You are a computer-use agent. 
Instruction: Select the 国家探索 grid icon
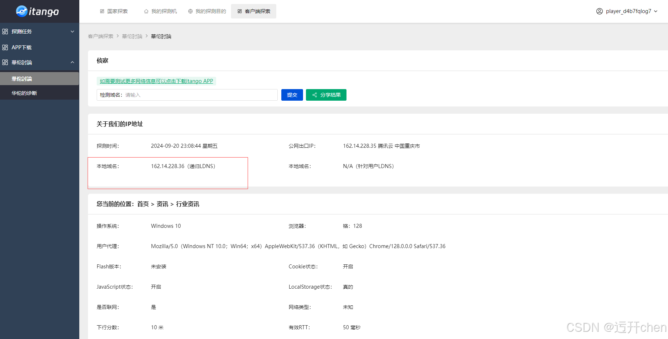[x=102, y=11]
